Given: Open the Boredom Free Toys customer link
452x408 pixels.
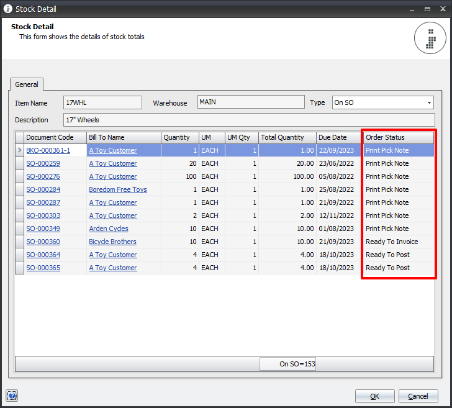Looking at the screenshot, I should [x=118, y=189].
